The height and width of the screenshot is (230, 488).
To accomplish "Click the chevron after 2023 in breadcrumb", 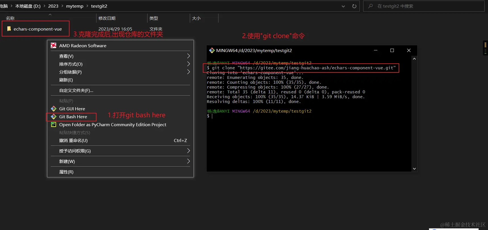I will [62, 6].
